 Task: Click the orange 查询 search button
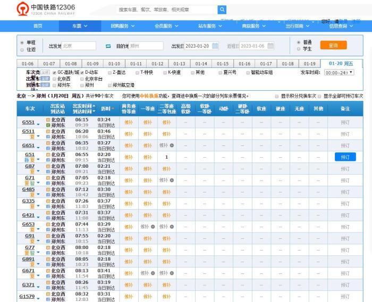[x=333, y=46]
